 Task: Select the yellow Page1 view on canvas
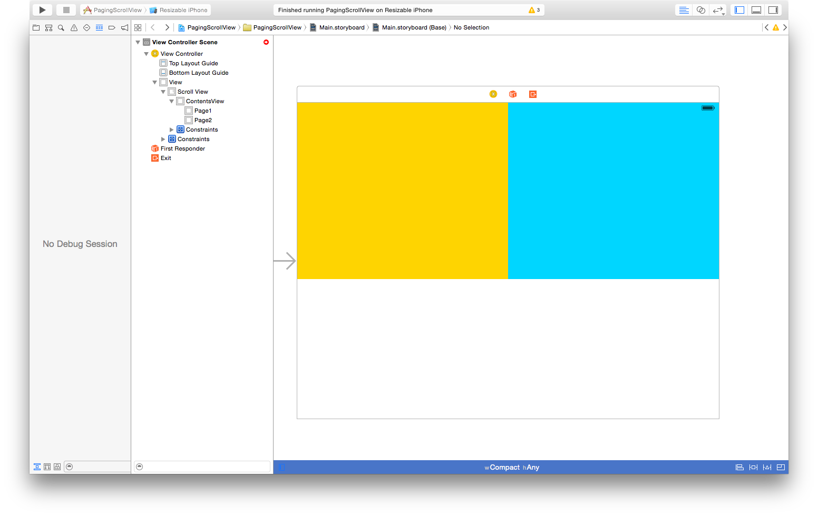403,191
